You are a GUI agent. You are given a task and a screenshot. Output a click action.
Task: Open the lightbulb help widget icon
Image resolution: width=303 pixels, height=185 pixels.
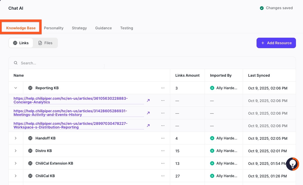click(x=293, y=164)
